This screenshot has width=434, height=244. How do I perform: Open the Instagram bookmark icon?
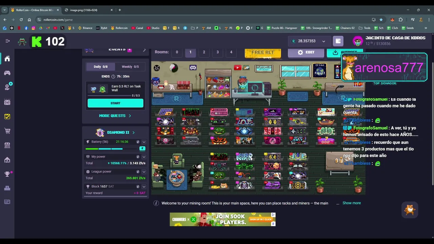33,28
